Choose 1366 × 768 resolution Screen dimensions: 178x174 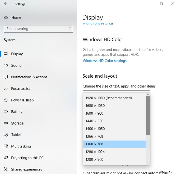pyautogui.click(x=115, y=136)
